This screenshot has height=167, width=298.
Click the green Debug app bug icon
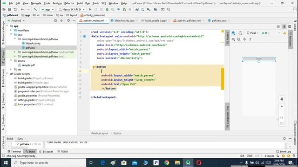point(107,9)
